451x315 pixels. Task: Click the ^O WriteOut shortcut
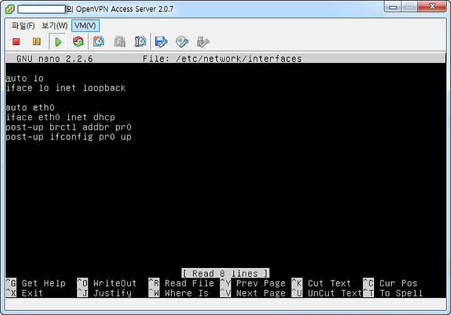106,283
